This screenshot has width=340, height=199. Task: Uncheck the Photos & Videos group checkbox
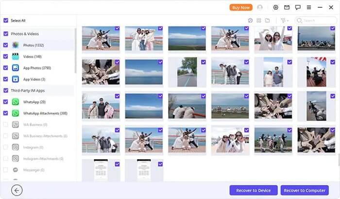click(x=6, y=34)
